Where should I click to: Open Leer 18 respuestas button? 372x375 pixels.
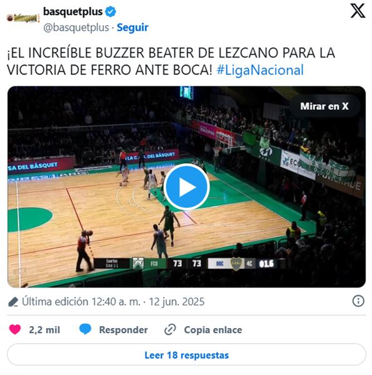point(186,355)
